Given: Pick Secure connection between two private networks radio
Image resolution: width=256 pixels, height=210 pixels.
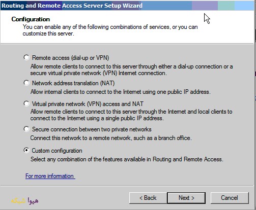Looking at the screenshot, I should pos(26,129).
